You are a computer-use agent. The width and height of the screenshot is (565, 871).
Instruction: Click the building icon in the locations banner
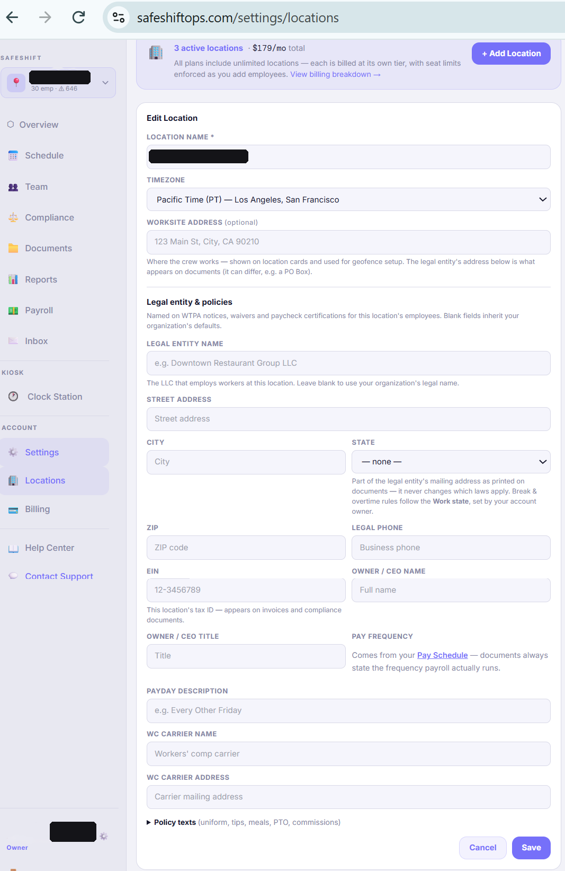[156, 52]
